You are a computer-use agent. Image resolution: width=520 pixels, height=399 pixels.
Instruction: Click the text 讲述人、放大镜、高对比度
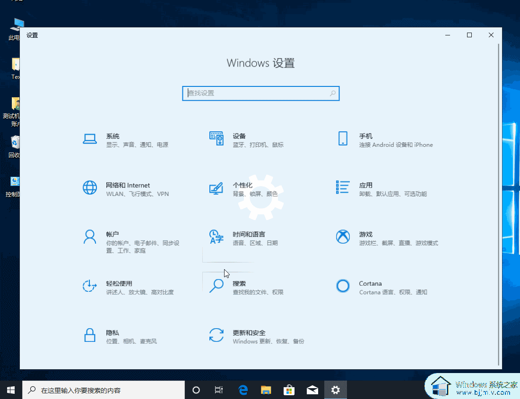(140, 292)
